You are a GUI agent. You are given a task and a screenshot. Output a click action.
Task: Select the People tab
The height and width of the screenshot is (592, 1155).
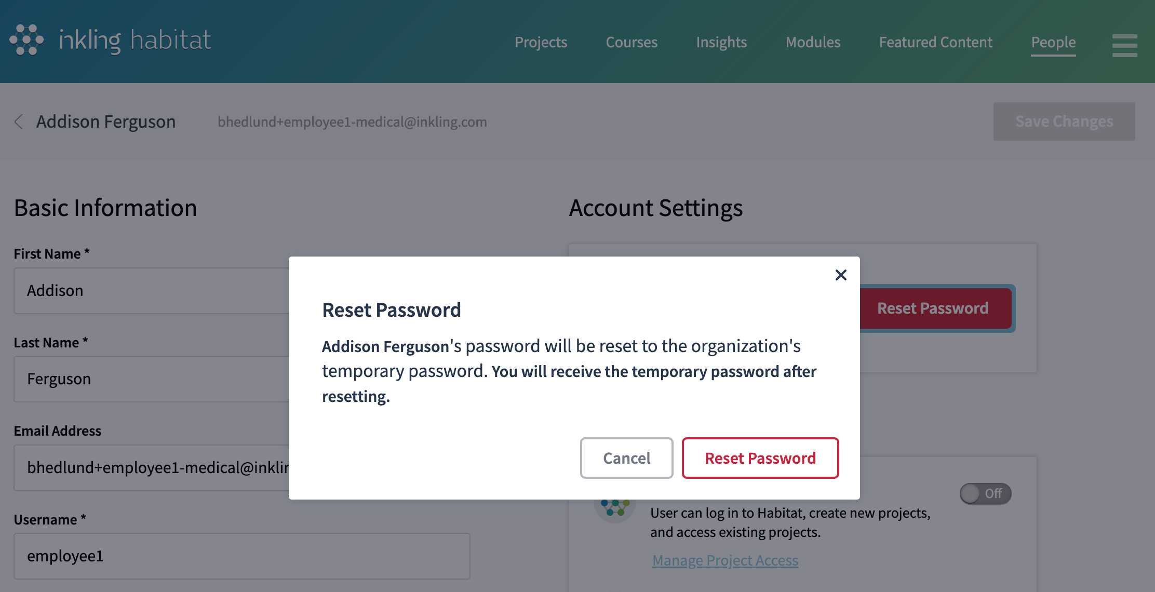point(1053,42)
